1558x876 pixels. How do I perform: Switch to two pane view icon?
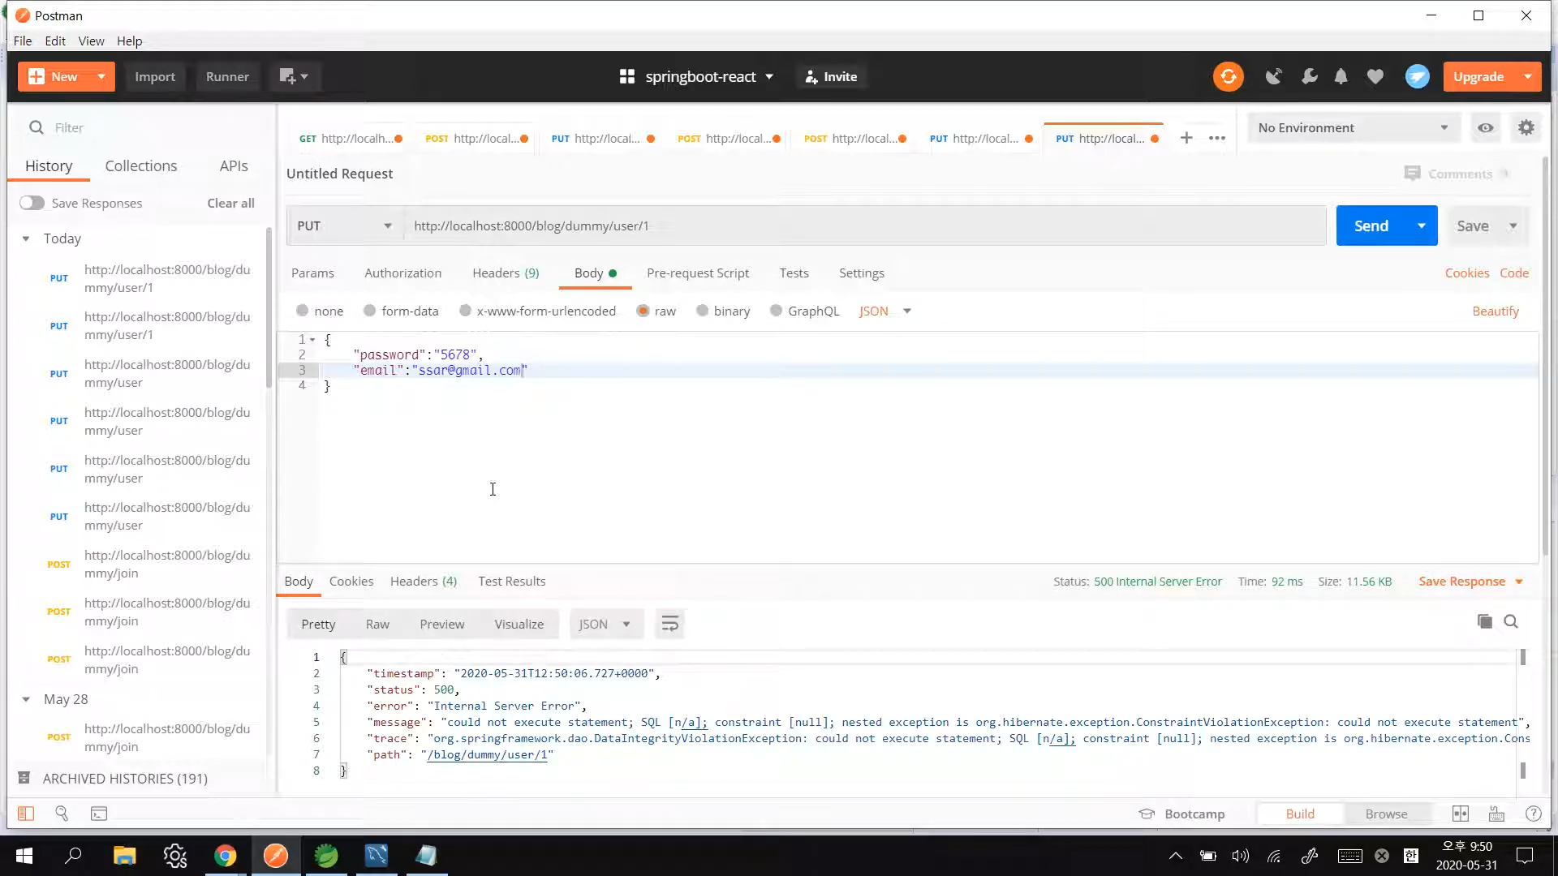coord(1460,814)
